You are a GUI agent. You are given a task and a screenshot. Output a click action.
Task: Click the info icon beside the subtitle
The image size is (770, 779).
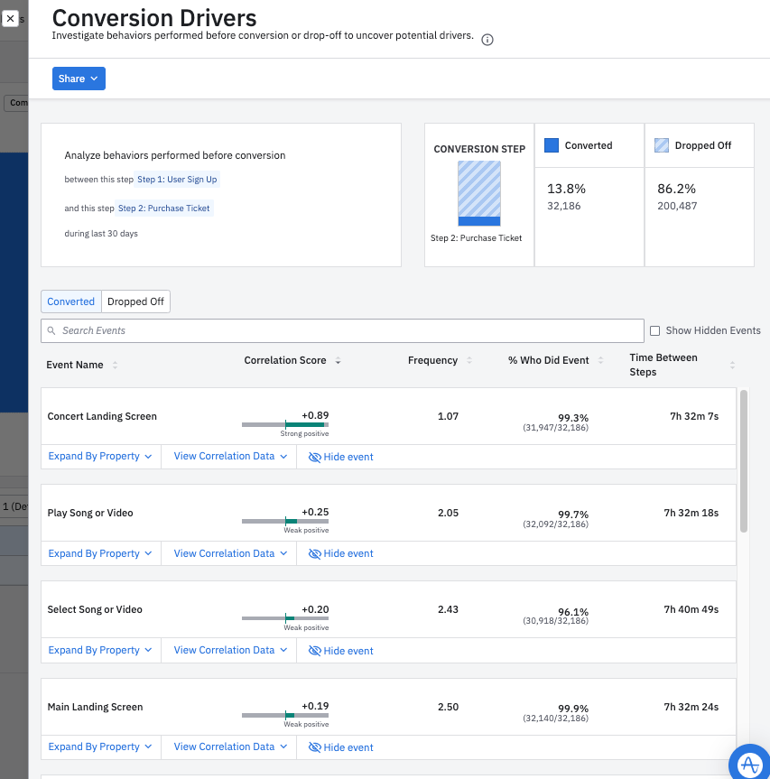pyautogui.click(x=487, y=40)
